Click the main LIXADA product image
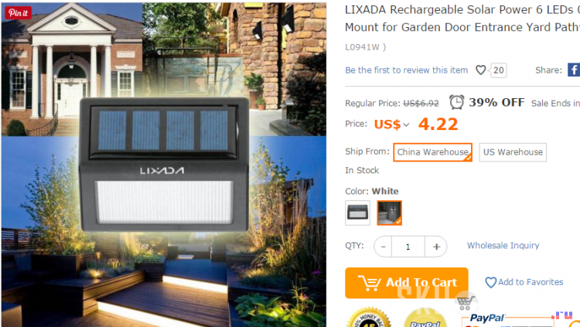Viewport: 580px width, 327px height. click(164, 165)
